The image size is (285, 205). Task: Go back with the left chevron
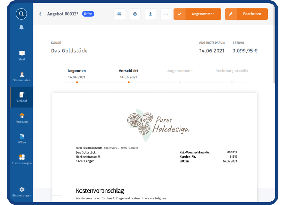point(40,14)
